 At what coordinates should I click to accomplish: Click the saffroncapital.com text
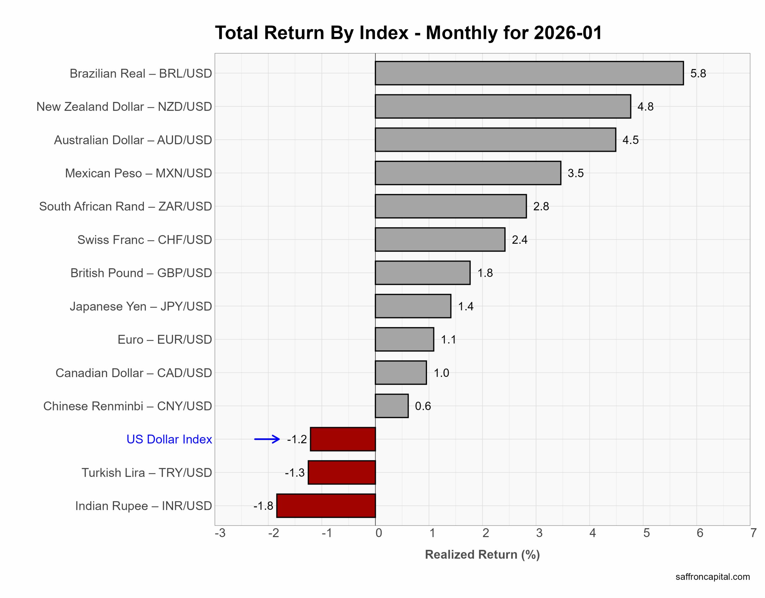point(712,576)
